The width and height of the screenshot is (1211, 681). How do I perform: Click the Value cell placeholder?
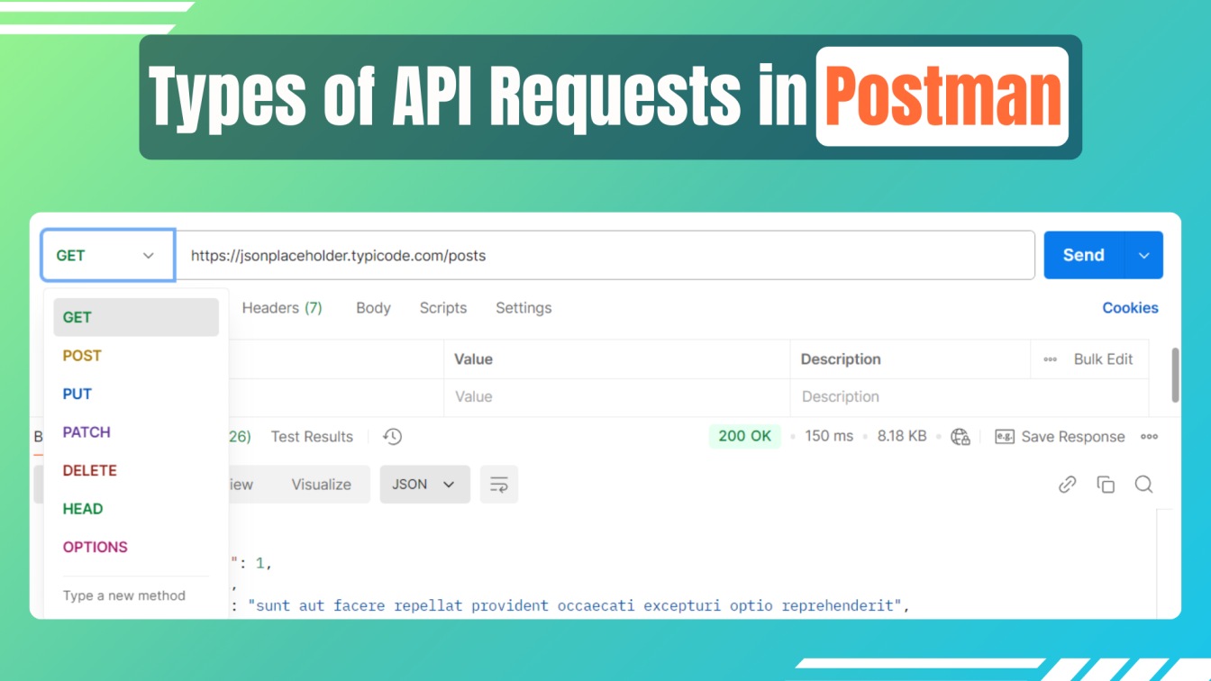click(x=616, y=396)
